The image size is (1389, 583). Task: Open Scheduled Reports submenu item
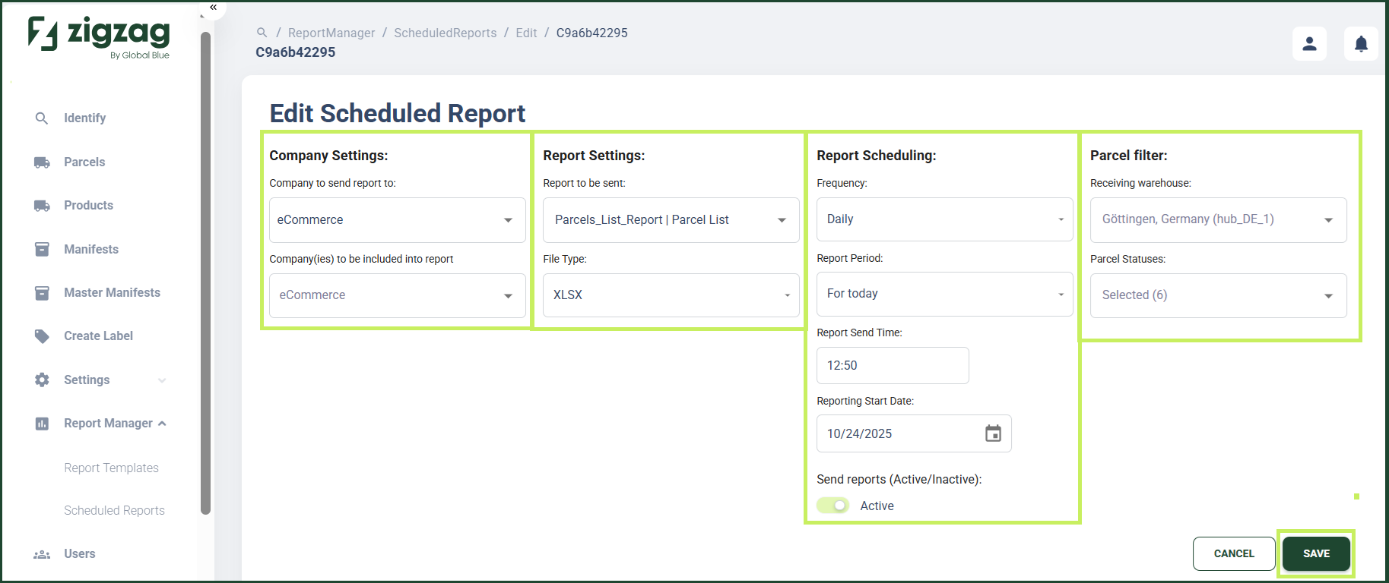(114, 511)
